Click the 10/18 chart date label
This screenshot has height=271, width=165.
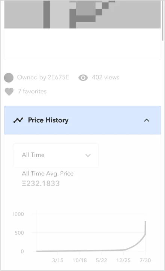point(79,260)
